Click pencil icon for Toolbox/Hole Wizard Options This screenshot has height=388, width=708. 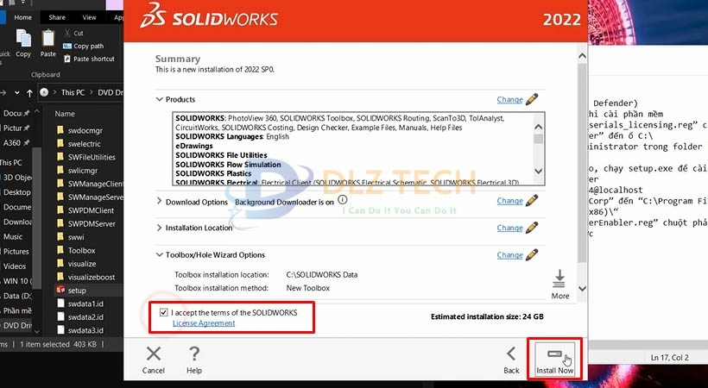point(532,254)
